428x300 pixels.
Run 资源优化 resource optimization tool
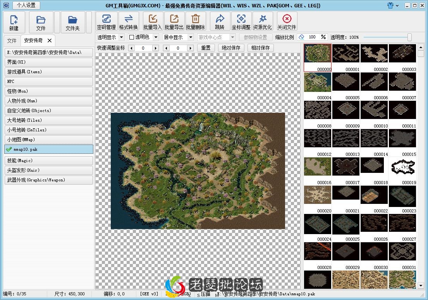(x=262, y=21)
